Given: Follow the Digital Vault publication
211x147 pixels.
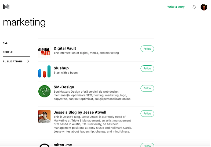Looking at the screenshot, I should pyautogui.click(x=147, y=49).
